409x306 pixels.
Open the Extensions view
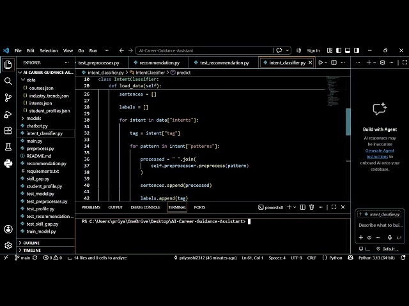[x=8, y=131]
